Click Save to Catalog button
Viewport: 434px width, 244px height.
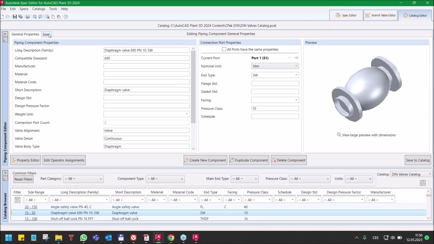(418, 160)
